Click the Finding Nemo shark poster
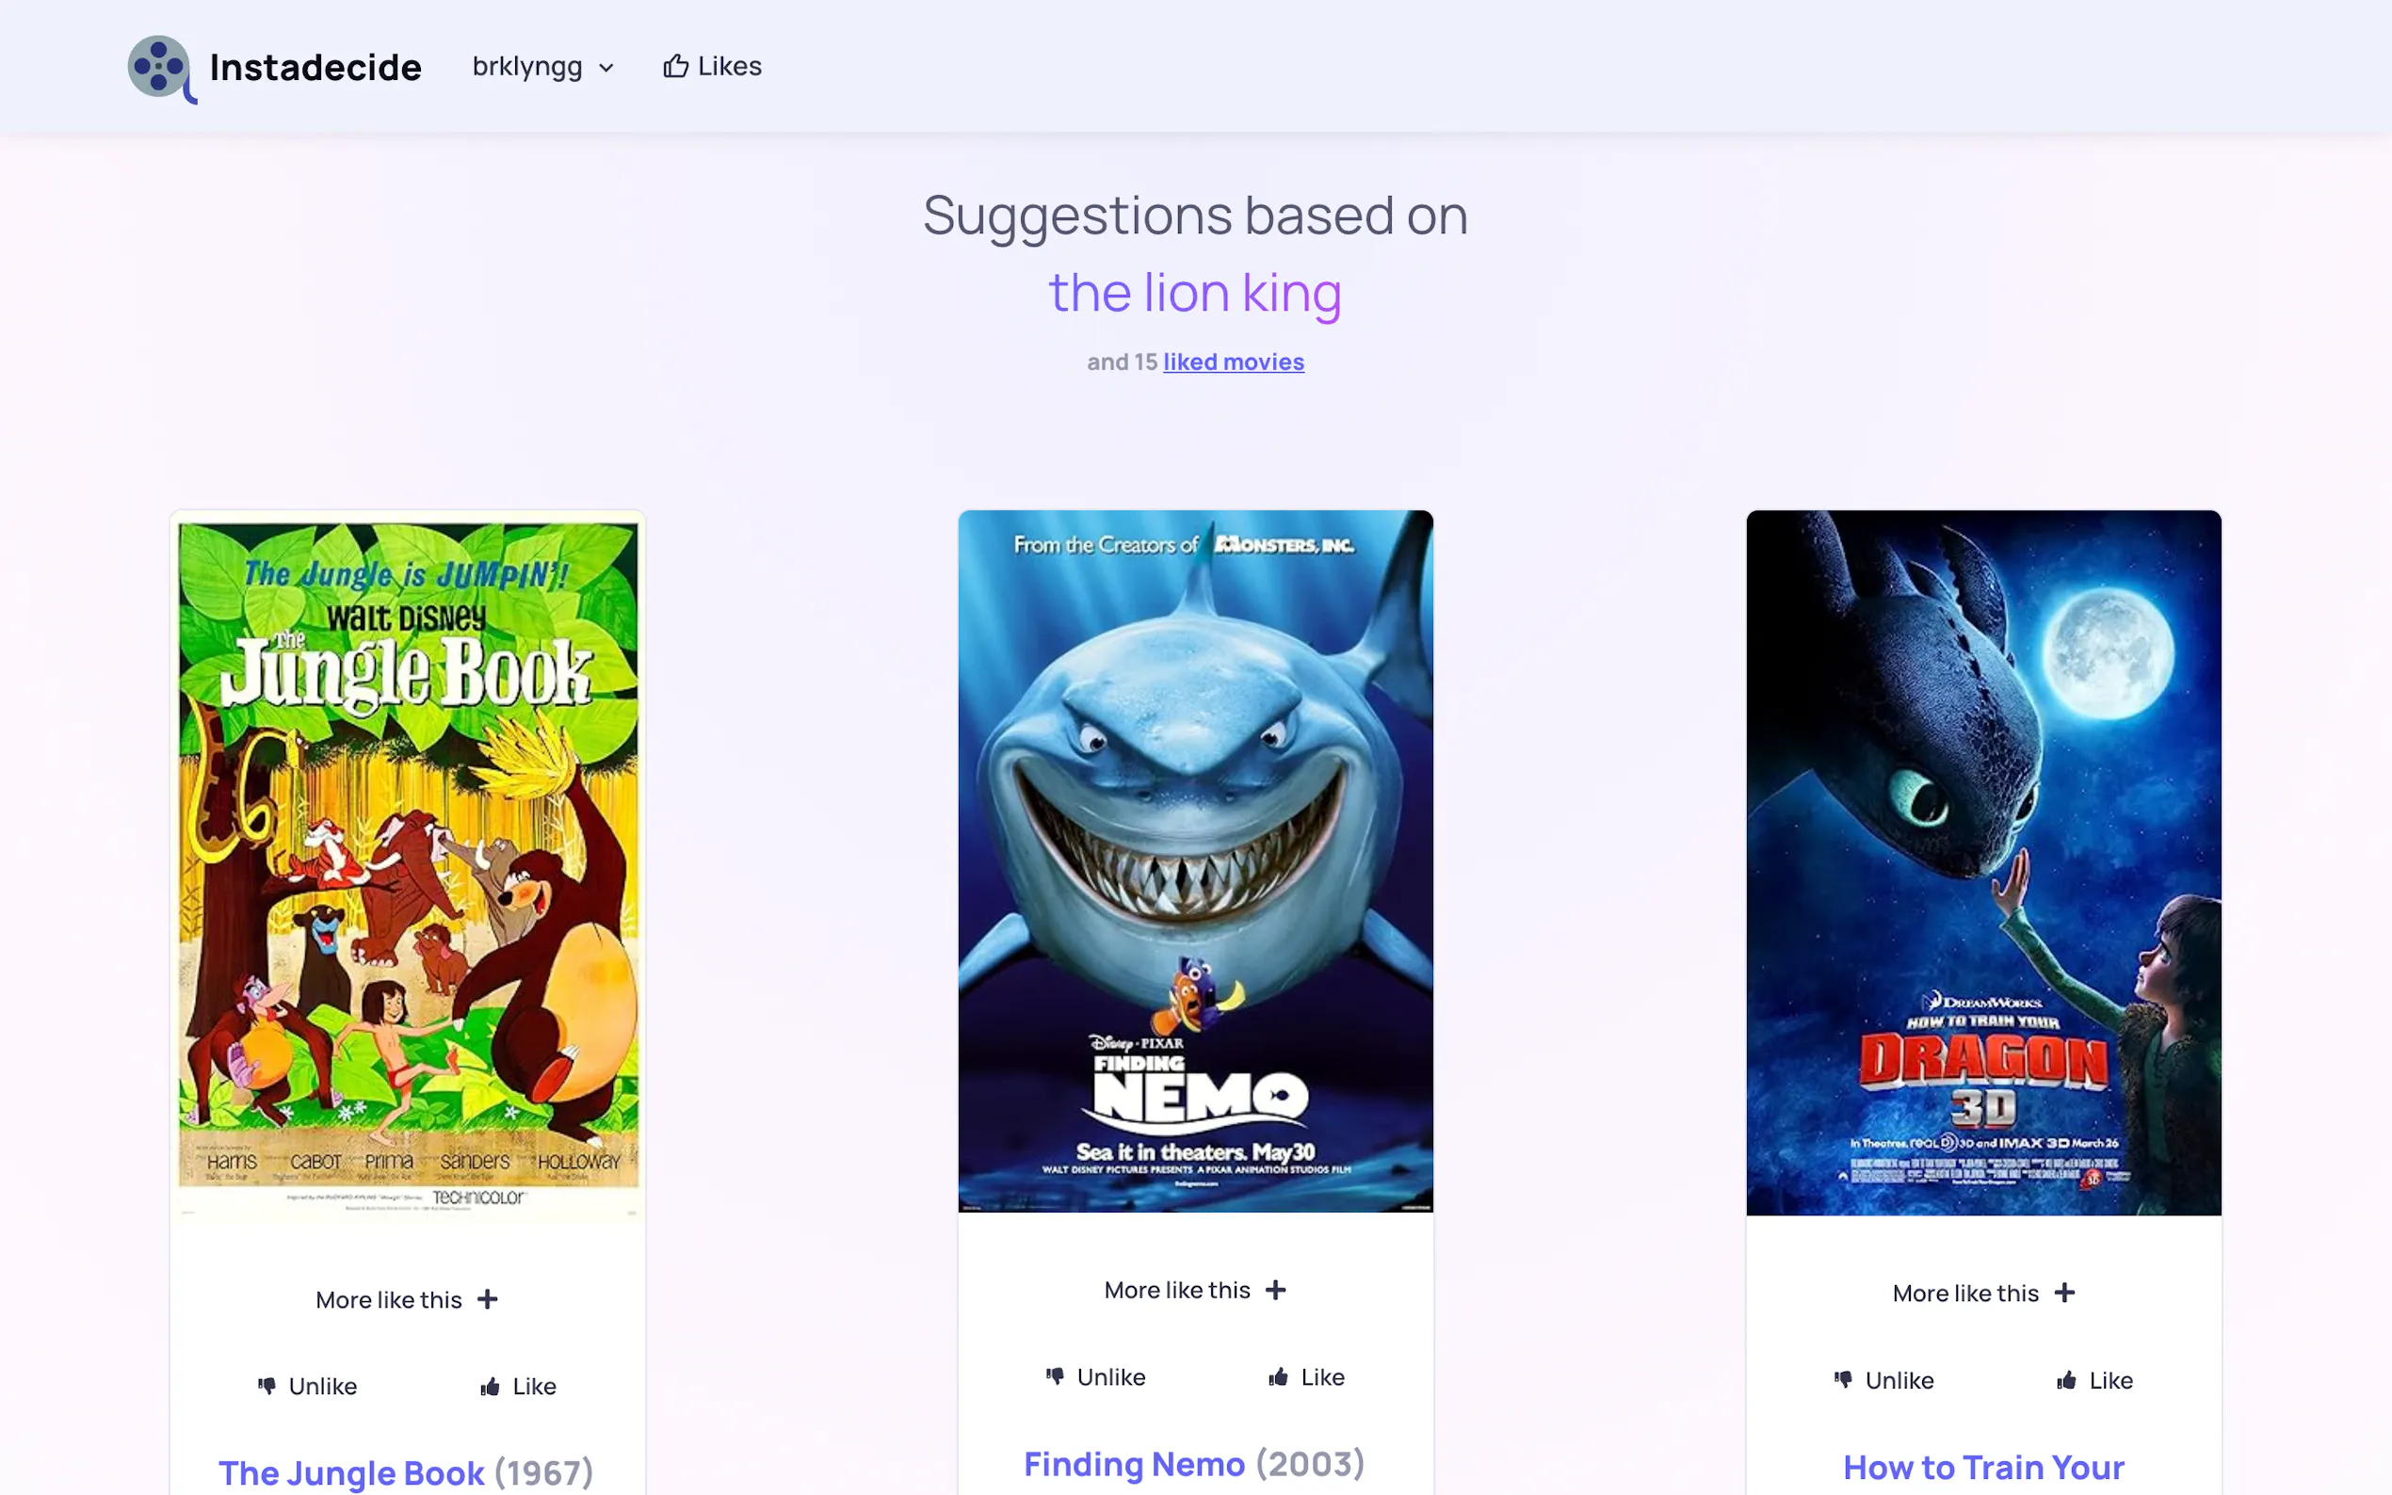Screen dimensions: 2392x1495 pyautogui.click(x=1194, y=861)
